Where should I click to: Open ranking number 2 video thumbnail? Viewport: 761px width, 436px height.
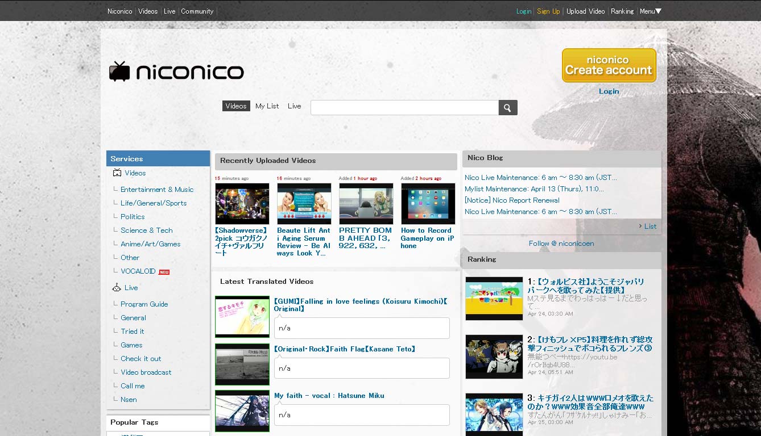pyautogui.click(x=494, y=357)
